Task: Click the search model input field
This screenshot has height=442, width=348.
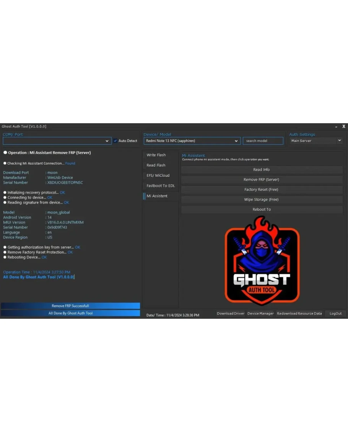Action: point(263,141)
